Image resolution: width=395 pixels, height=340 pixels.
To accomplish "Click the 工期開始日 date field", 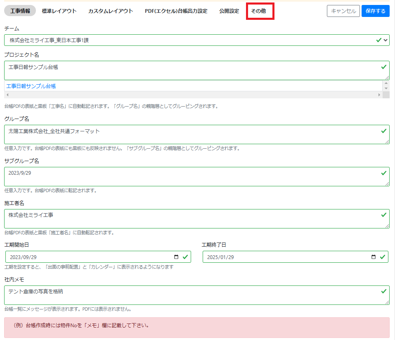I will click(x=98, y=257).
